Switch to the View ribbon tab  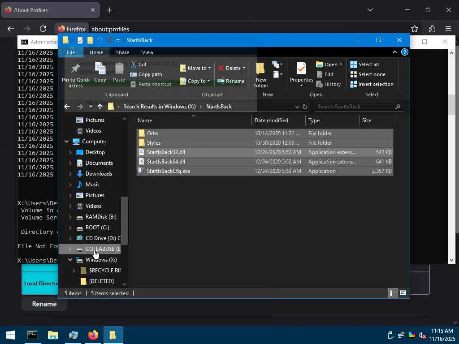pos(147,52)
